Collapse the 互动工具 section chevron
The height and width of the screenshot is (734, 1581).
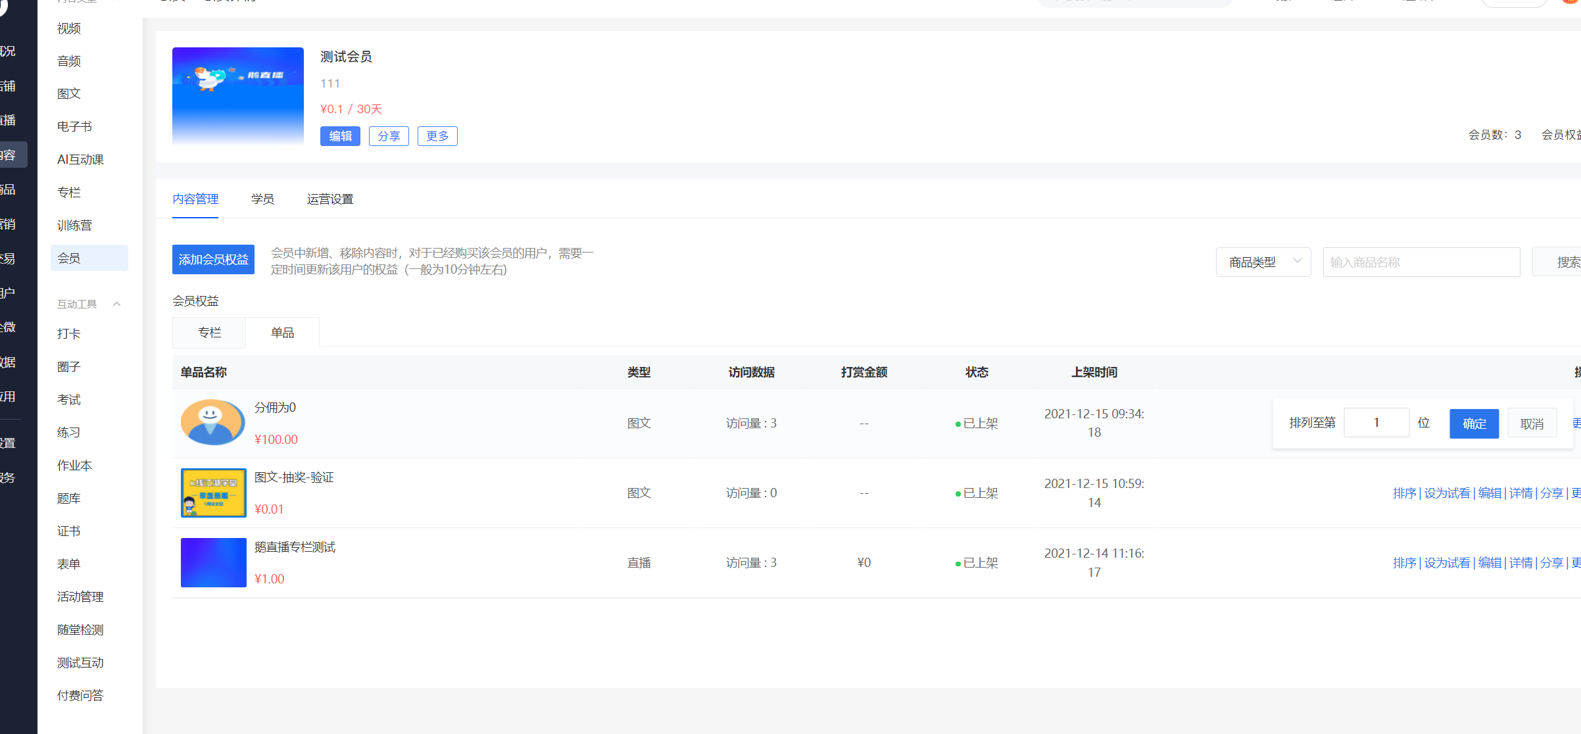(x=117, y=304)
